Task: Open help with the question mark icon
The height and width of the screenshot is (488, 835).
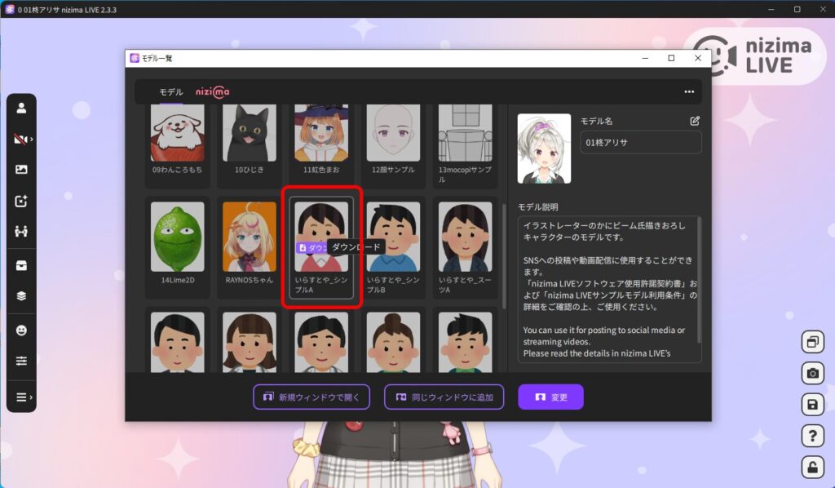Action: point(812,437)
